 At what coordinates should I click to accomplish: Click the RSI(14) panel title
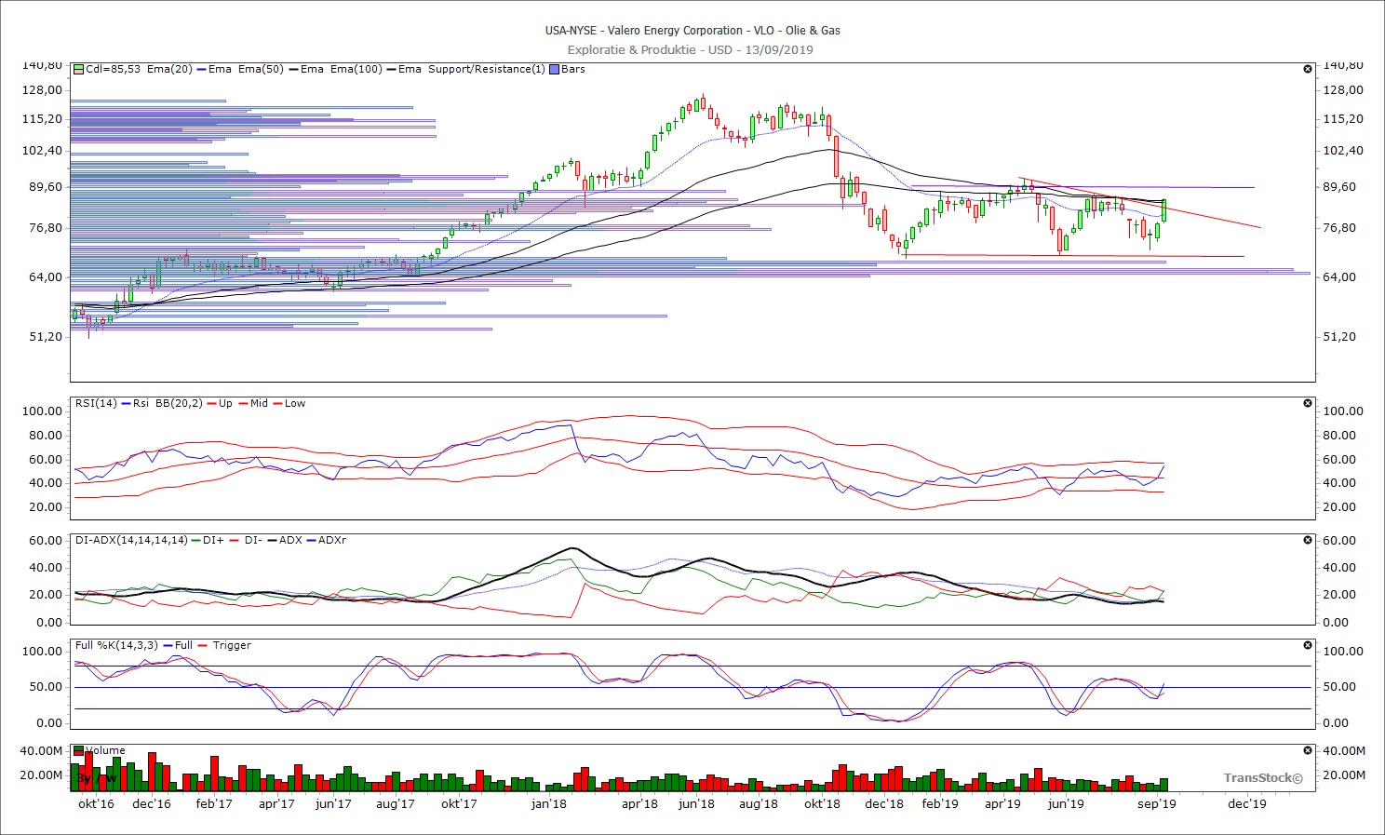[x=97, y=403]
